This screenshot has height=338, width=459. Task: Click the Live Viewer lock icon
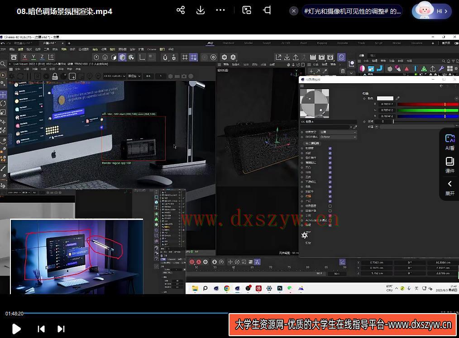(55, 76)
